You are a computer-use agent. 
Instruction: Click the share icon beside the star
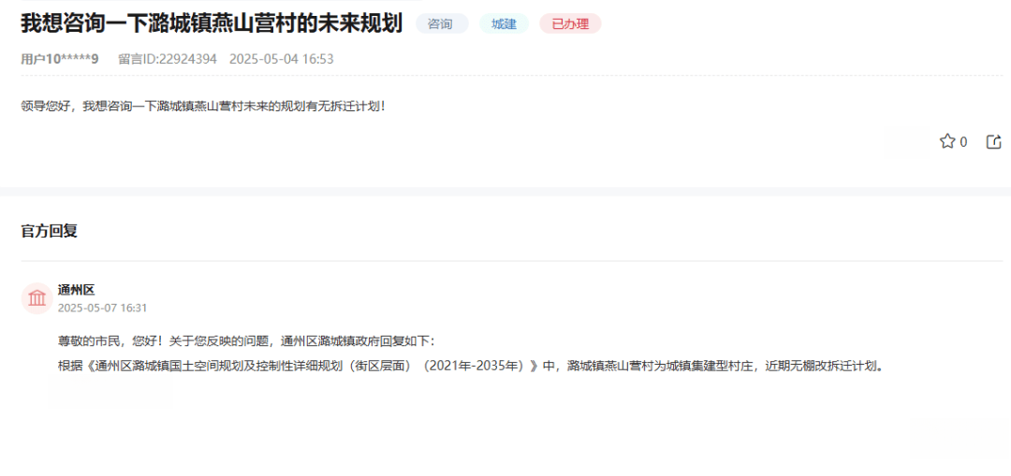point(993,142)
